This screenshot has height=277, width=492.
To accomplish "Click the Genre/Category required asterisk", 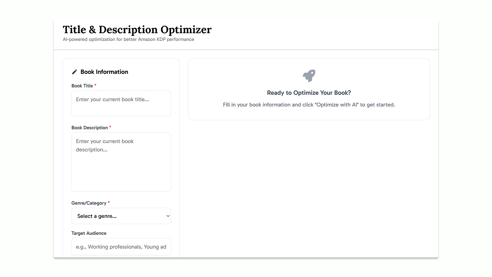I will click(108, 202).
